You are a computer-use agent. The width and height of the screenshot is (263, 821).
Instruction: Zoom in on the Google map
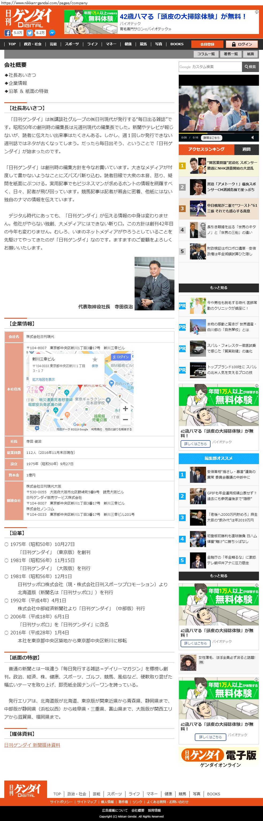(x=125, y=409)
